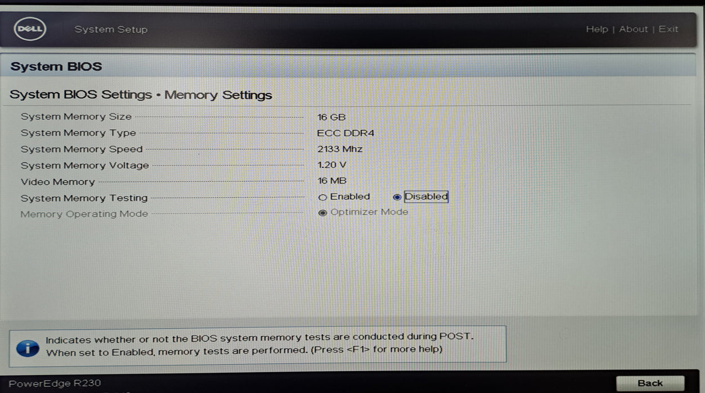The height and width of the screenshot is (393, 705).
Task: Click the System BIOS Settings • Memory Settings breadcrumb
Action: point(141,95)
